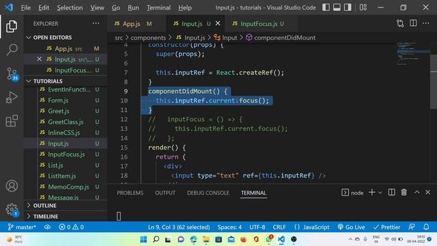Viewport: 437px width, 246px height.
Task: Open the Explorer view in activity bar
Action: [x=12, y=26]
